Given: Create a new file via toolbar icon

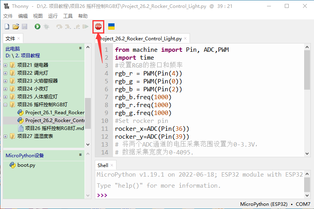Looking at the screenshot, I should tap(7, 26).
